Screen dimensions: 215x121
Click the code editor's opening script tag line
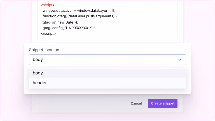(x=48, y=5)
